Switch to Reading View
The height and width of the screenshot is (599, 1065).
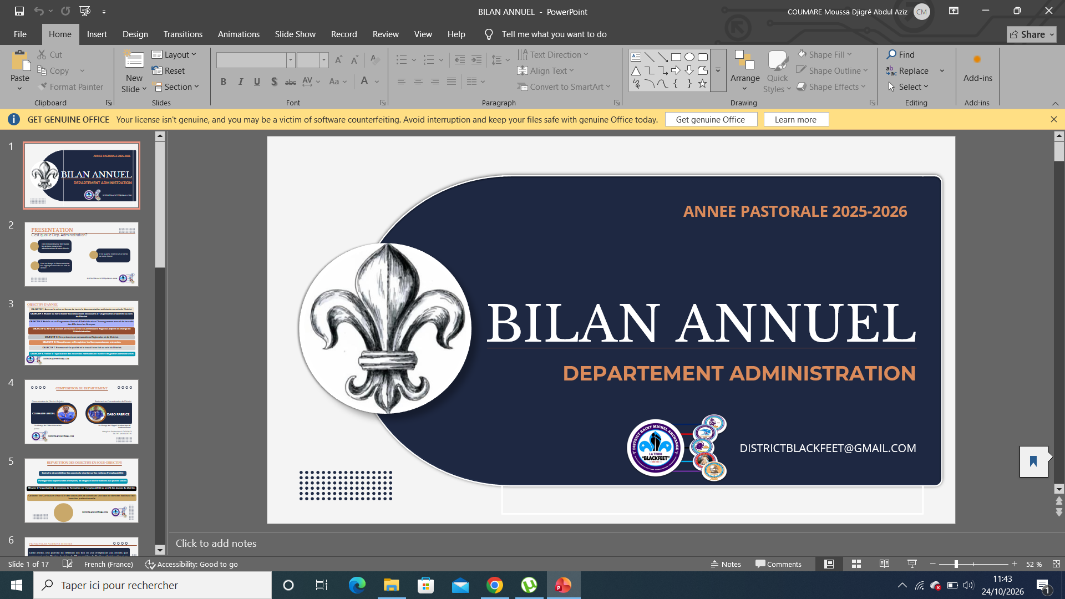pos(884,564)
